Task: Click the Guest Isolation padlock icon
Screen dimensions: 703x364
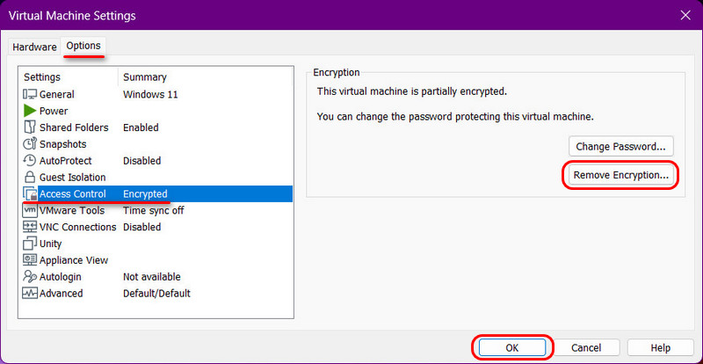Action: click(x=30, y=178)
